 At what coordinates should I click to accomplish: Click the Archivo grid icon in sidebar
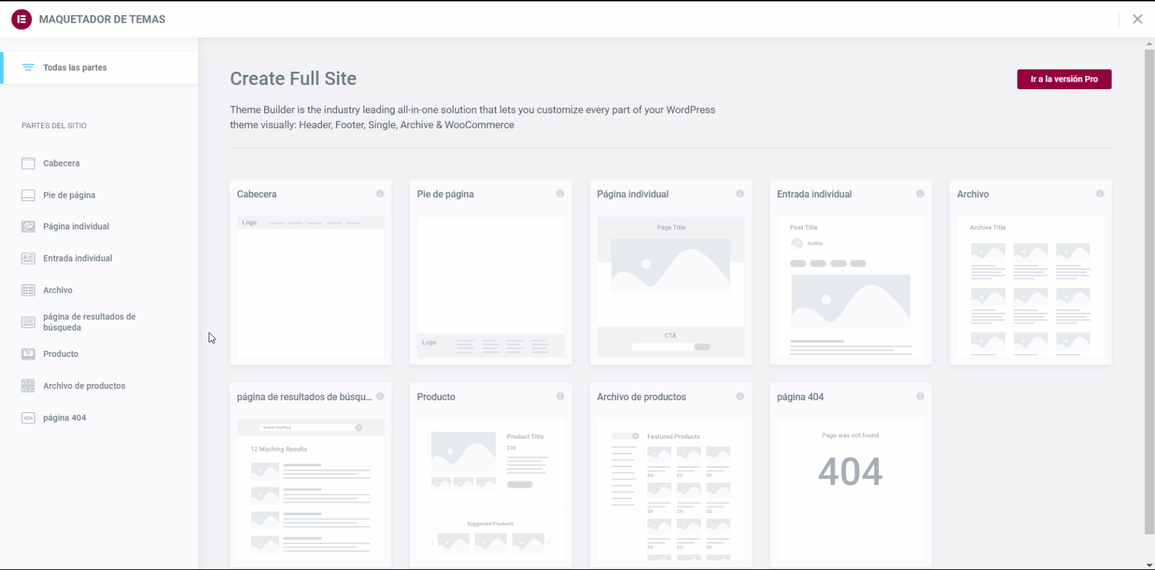click(x=28, y=290)
